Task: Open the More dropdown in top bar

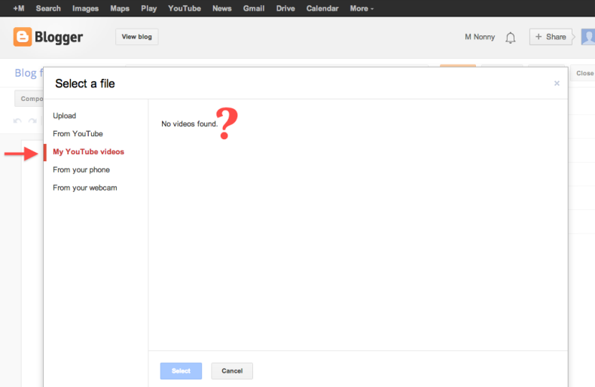Action: (x=362, y=8)
